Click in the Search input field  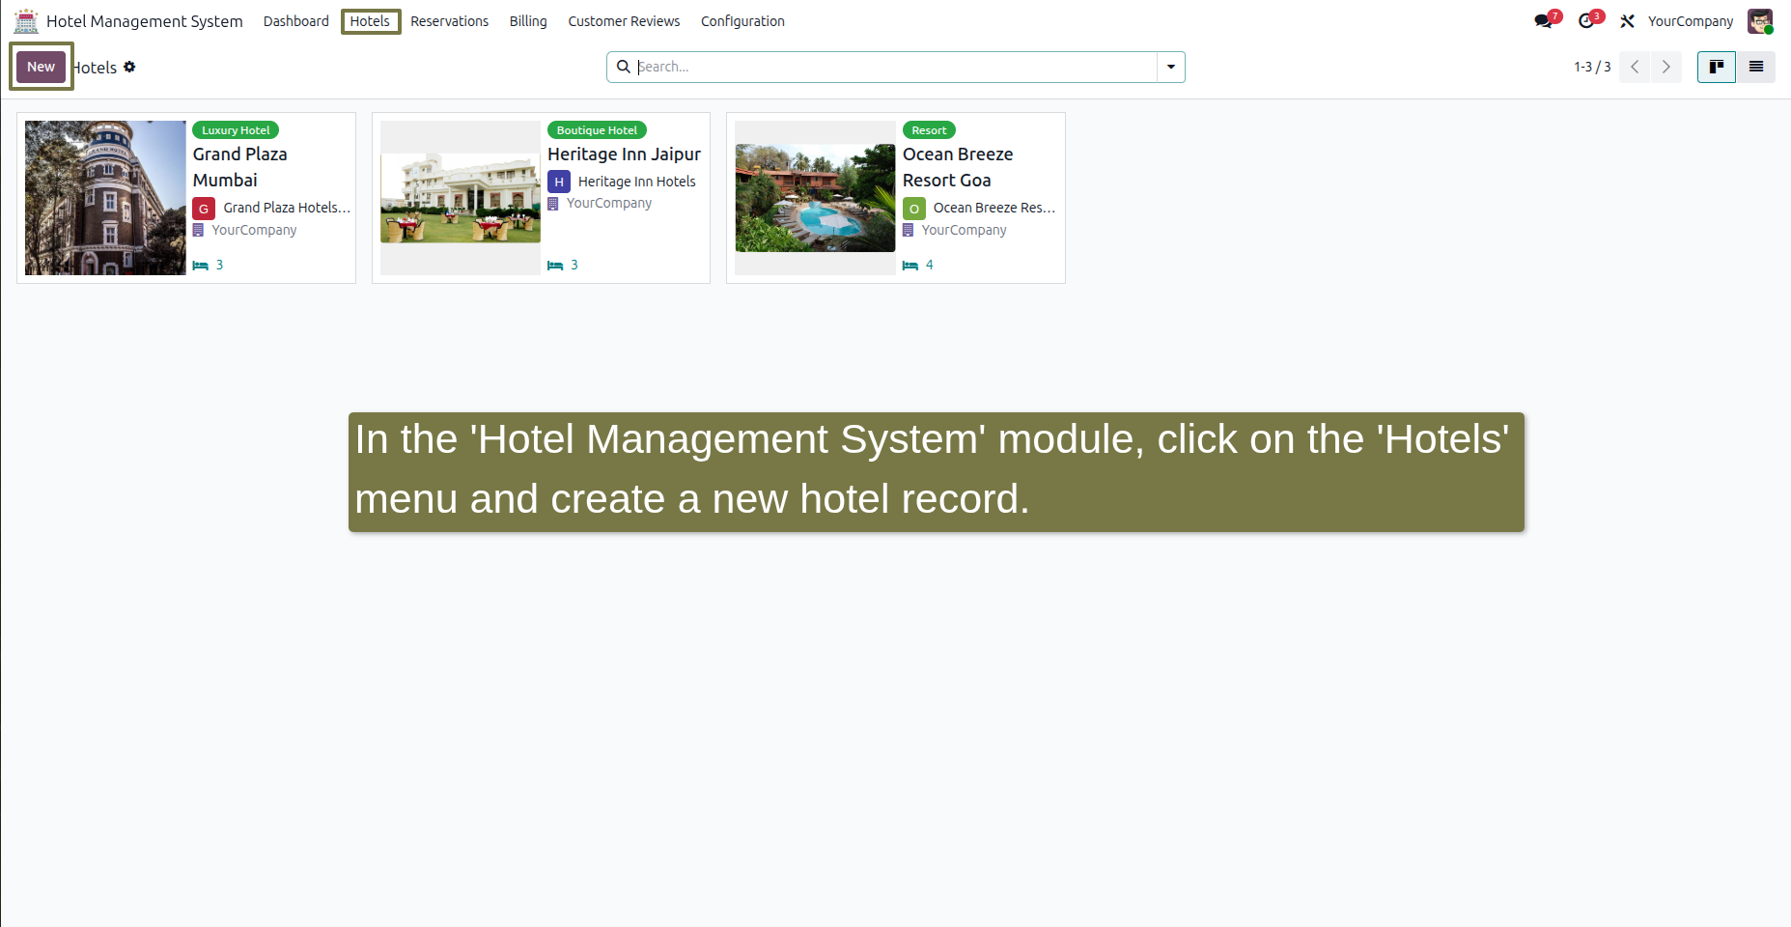[896, 67]
